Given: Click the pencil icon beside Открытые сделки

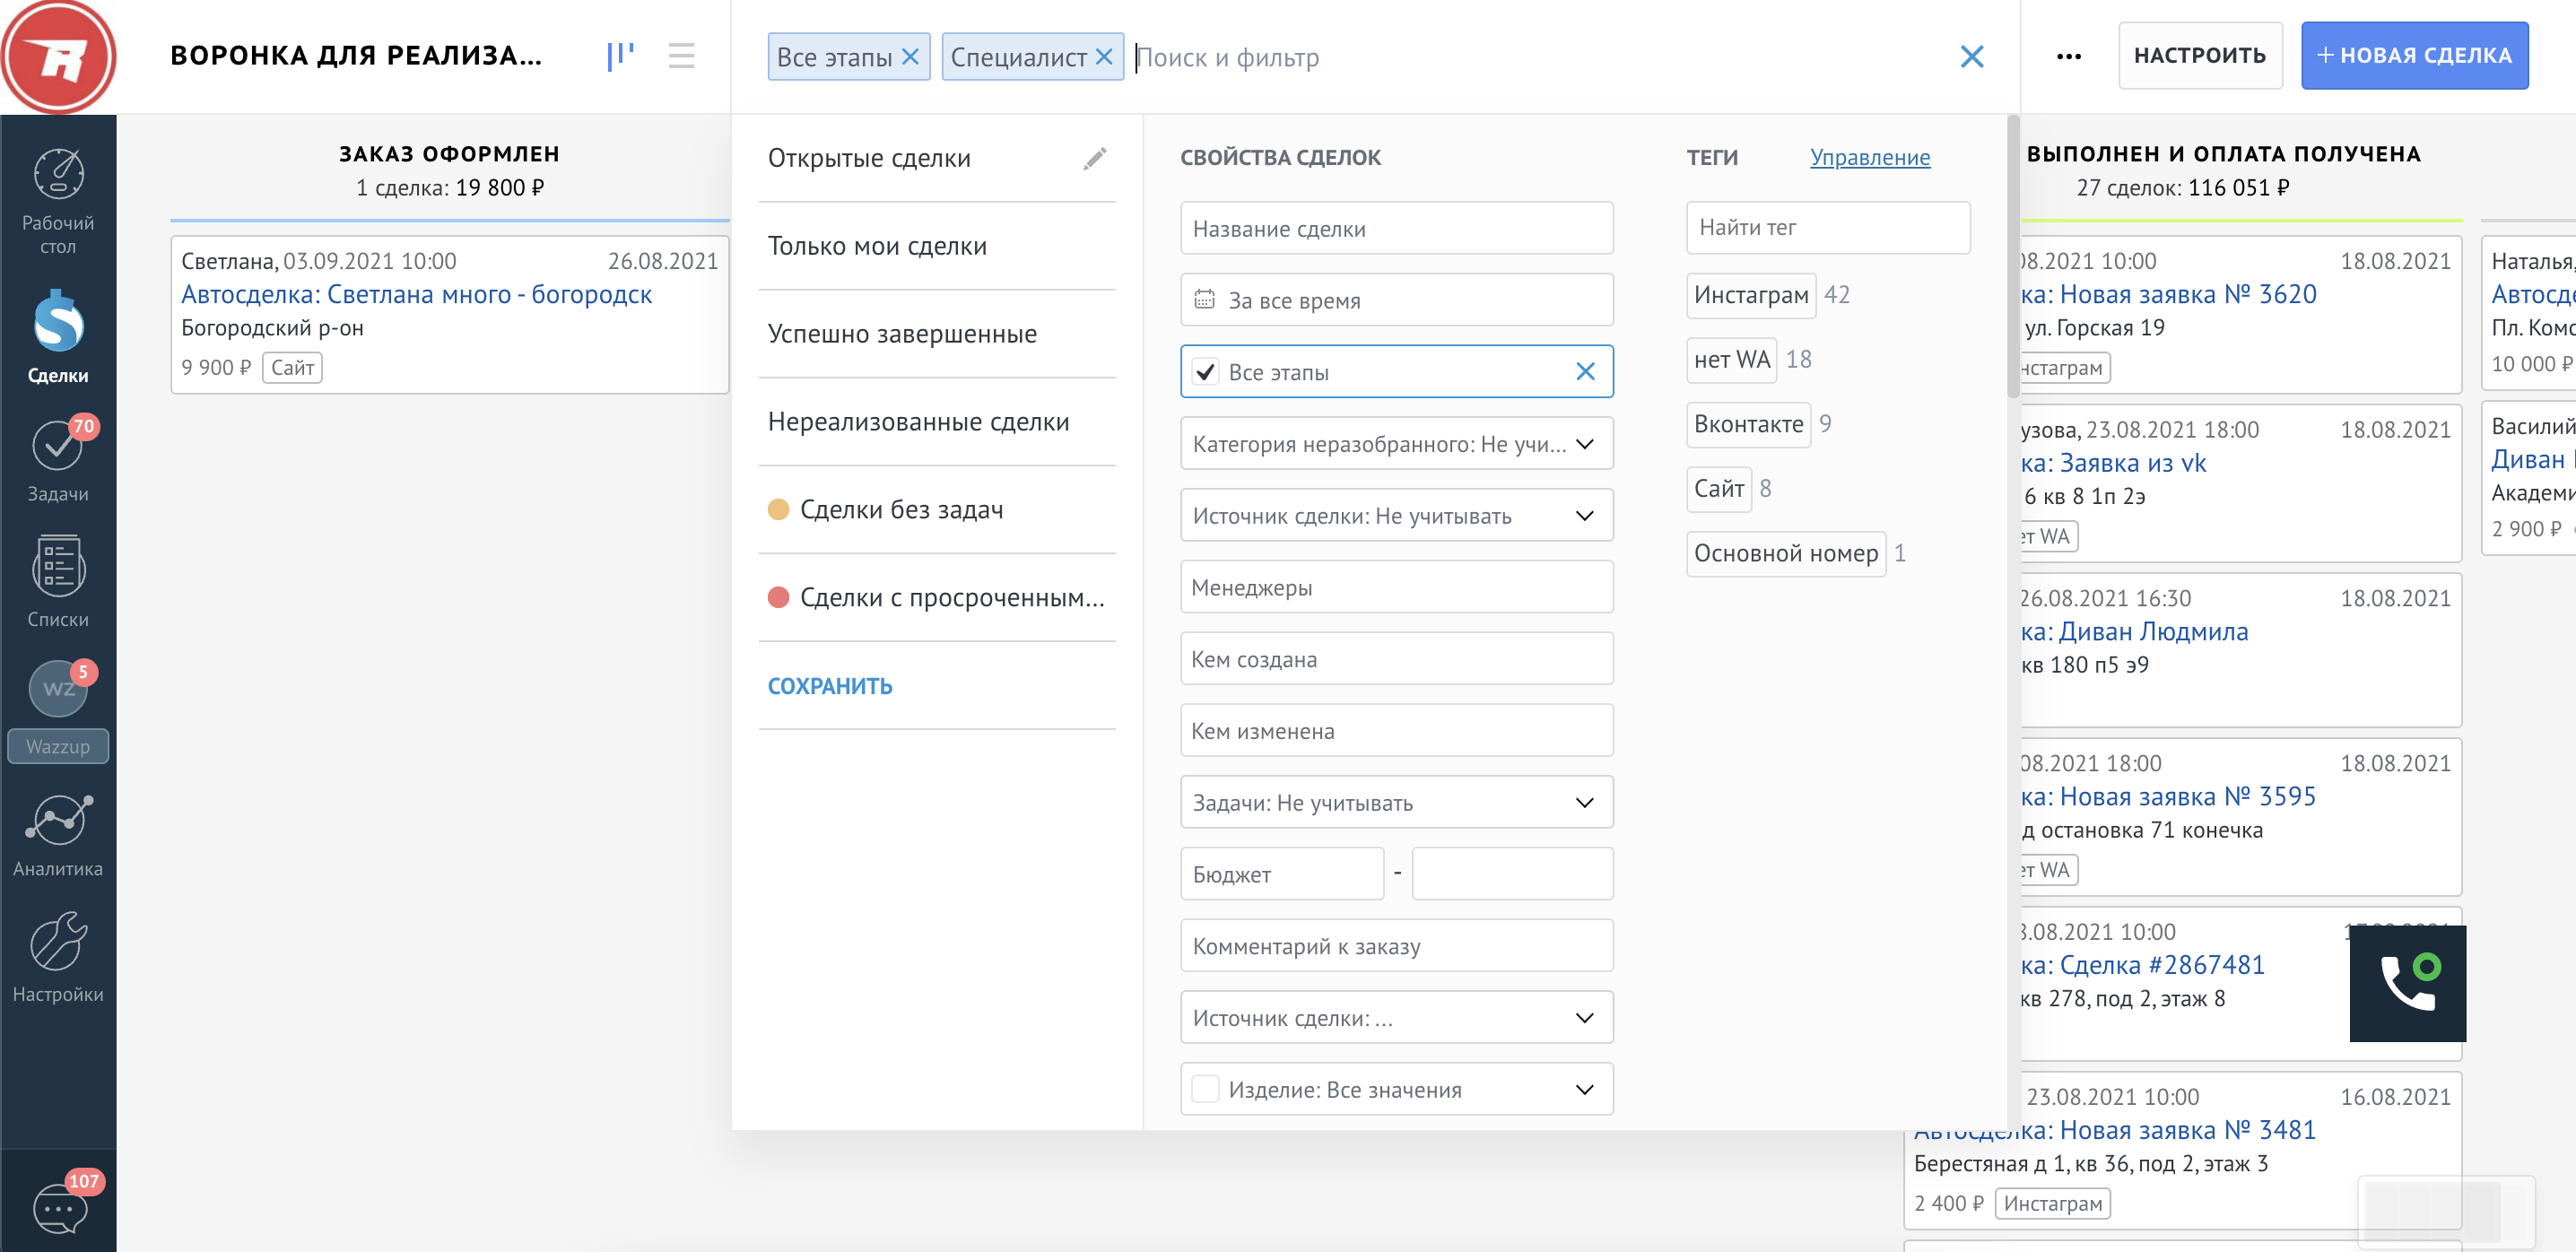Looking at the screenshot, I should [1094, 158].
